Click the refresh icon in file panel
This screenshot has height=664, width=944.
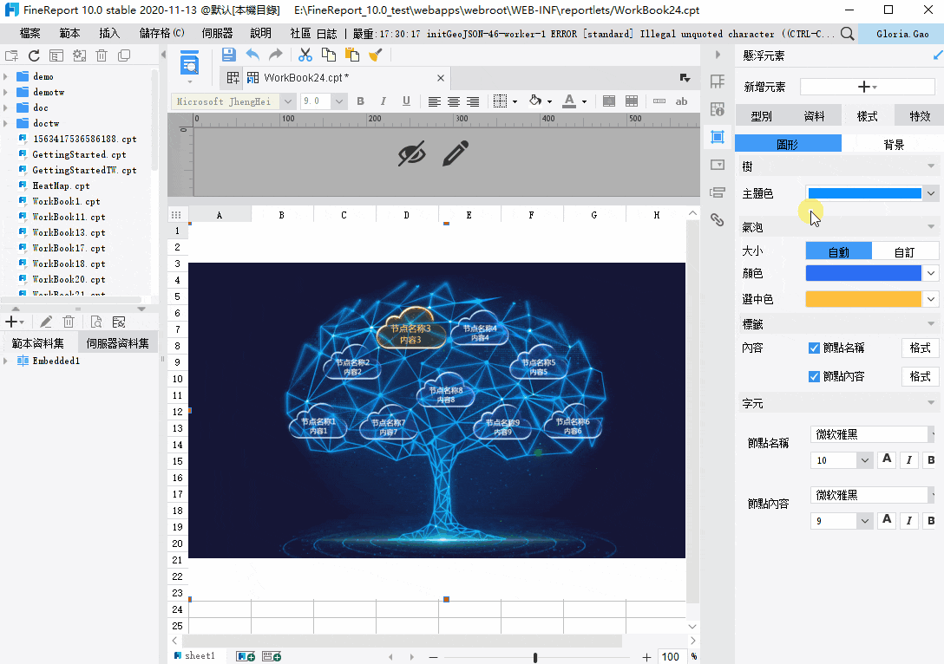click(34, 55)
